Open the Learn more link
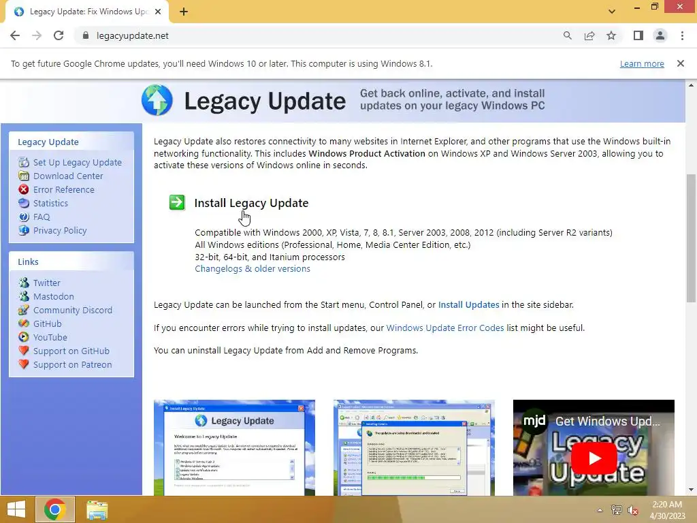This screenshot has width=697, height=523. [x=642, y=63]
